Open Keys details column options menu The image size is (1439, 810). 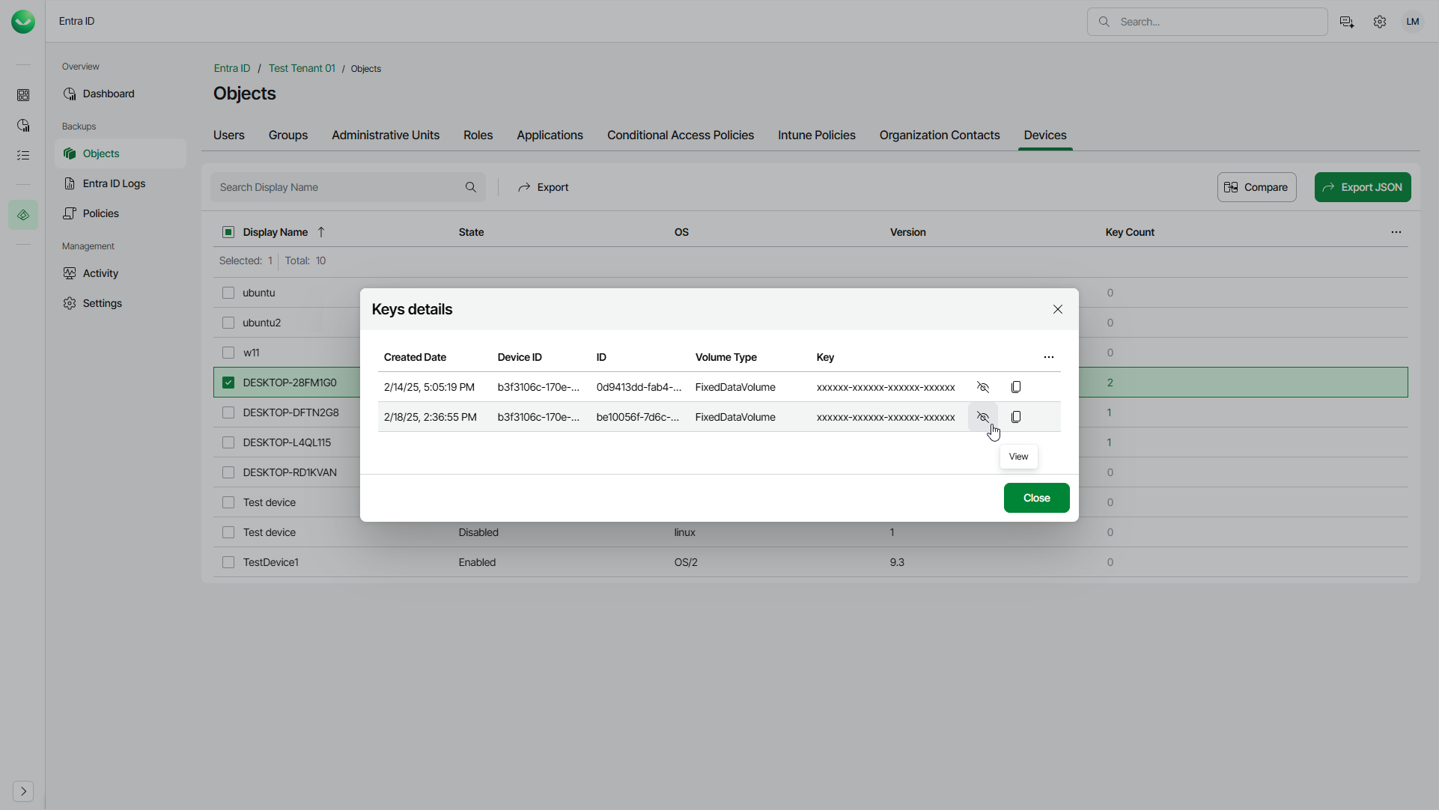point(1048,357)
